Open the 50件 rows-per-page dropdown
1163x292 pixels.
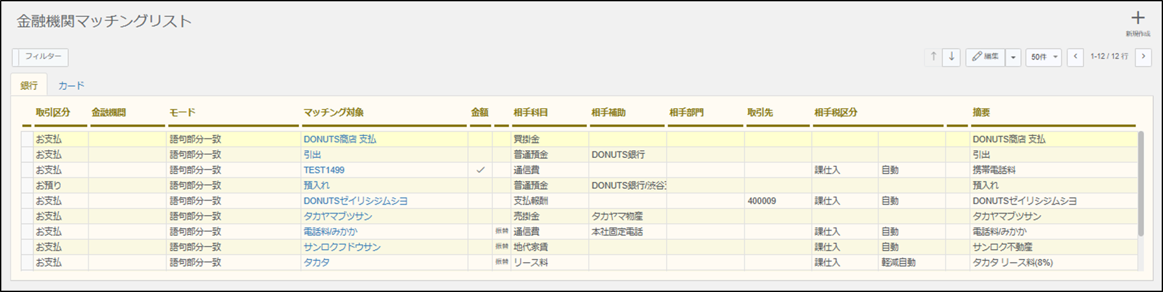1044,57
